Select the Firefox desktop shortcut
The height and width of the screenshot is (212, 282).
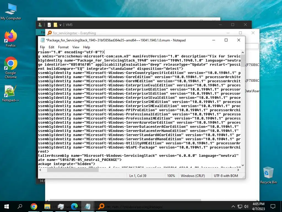point(11,38)
